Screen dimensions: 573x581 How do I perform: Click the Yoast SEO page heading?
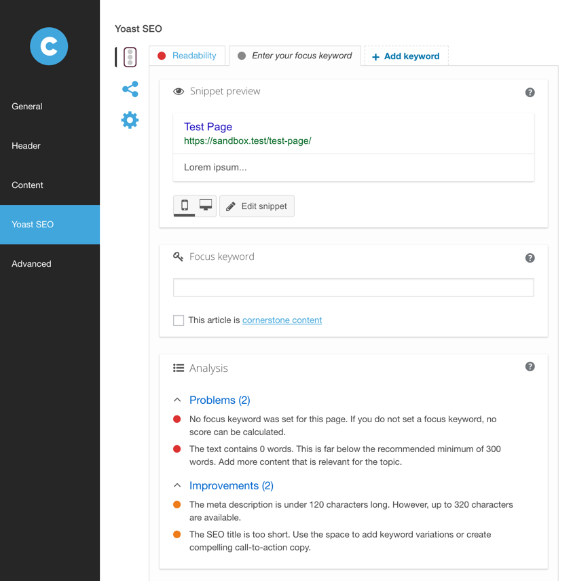[138, 29]
